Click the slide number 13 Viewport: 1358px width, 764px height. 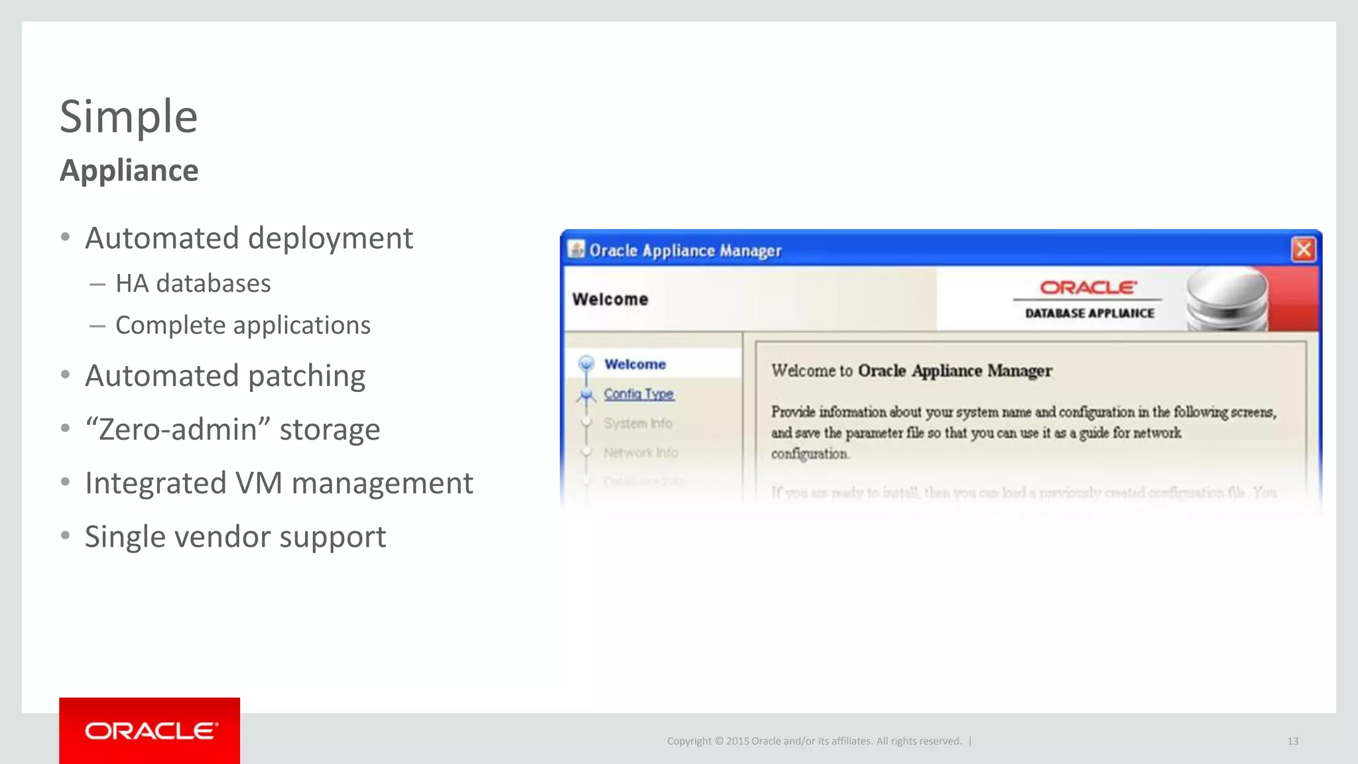click(1292, 741)
